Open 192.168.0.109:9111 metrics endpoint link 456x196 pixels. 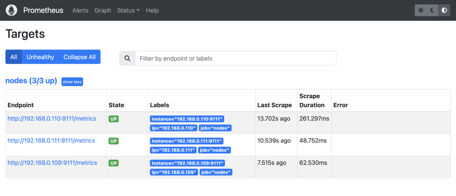pos(52,163)
